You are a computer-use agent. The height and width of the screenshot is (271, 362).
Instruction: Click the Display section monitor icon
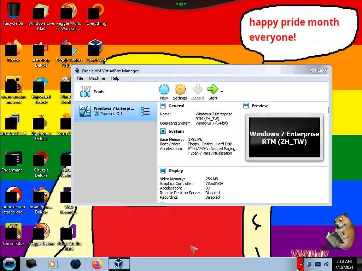pyautogui.click(x=163, y=171)
